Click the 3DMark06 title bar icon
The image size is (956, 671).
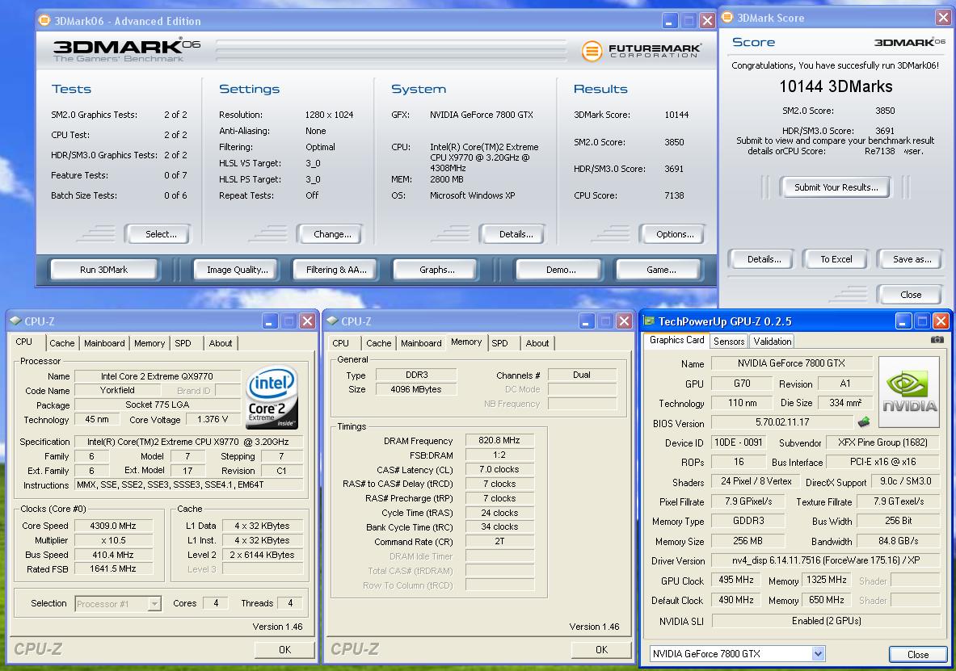coord(44,20)
